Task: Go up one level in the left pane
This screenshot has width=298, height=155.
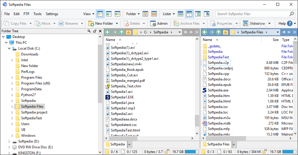Action: coord(121,32)
